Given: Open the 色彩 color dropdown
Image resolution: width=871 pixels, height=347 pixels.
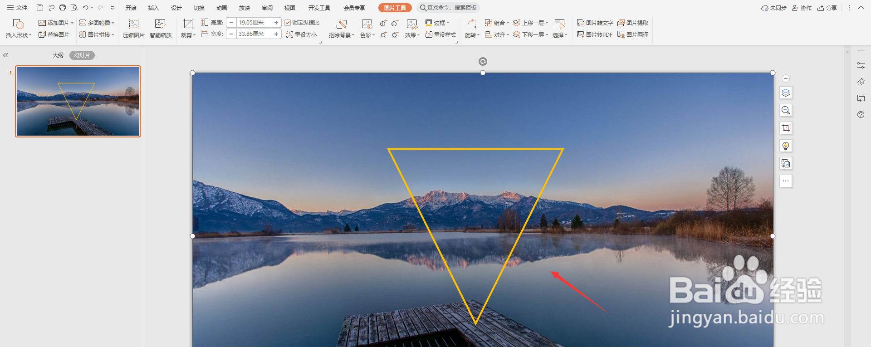Looking at the screenshot, I should [x=367, y=34].
